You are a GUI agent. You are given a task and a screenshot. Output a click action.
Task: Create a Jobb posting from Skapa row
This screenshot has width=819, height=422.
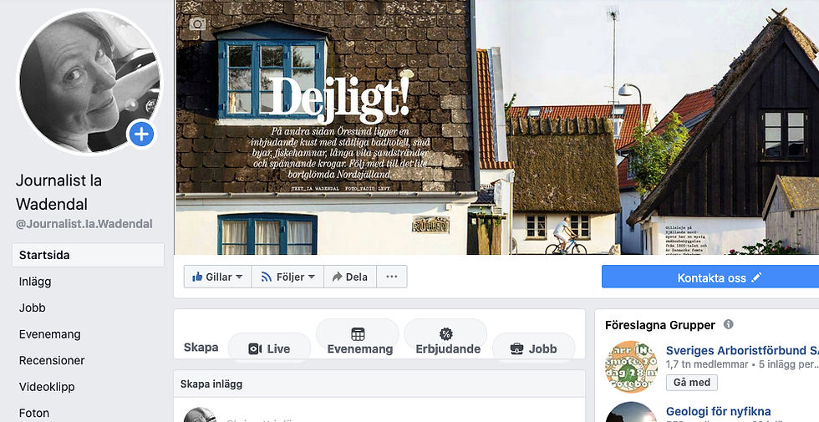coord(534,348)
